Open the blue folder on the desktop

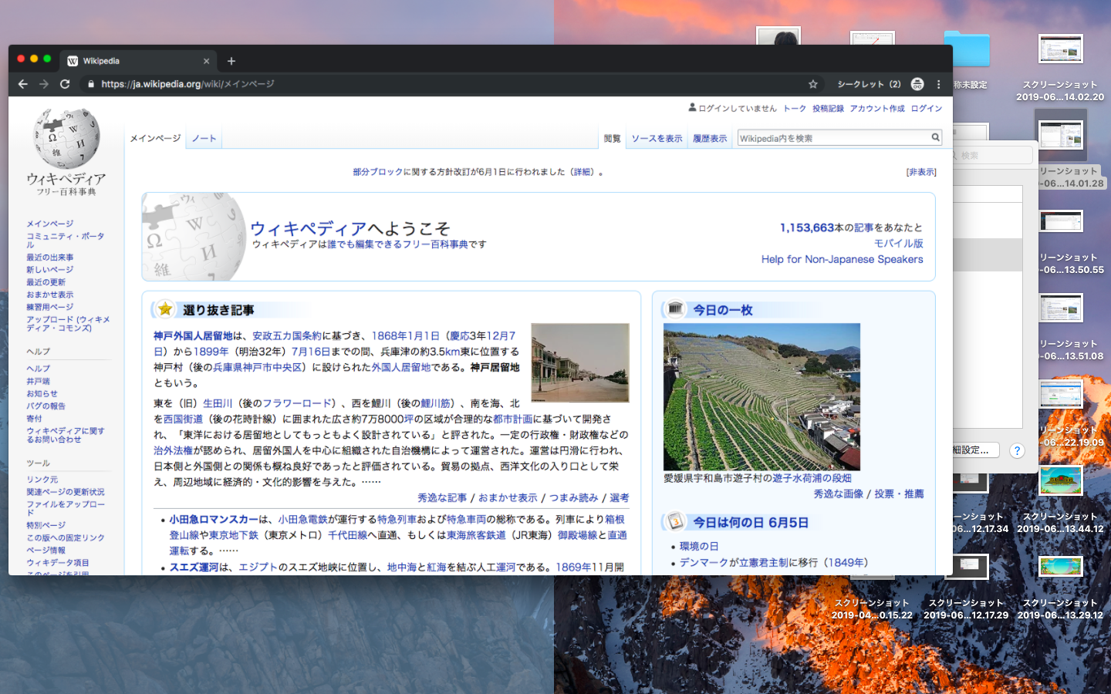[x=967, y=49]
